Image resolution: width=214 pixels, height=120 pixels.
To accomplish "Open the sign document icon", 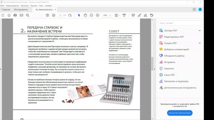I will point(145,15).
